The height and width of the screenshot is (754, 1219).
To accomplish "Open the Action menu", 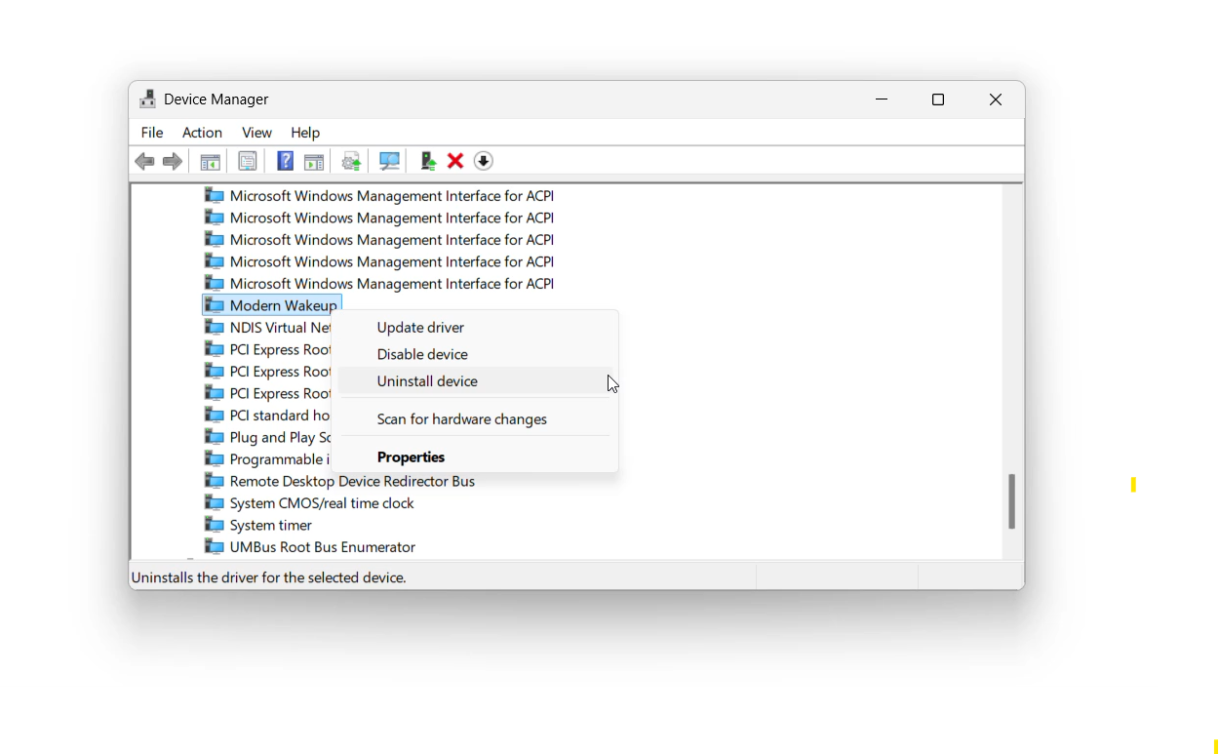I will [x=202, y=133].
